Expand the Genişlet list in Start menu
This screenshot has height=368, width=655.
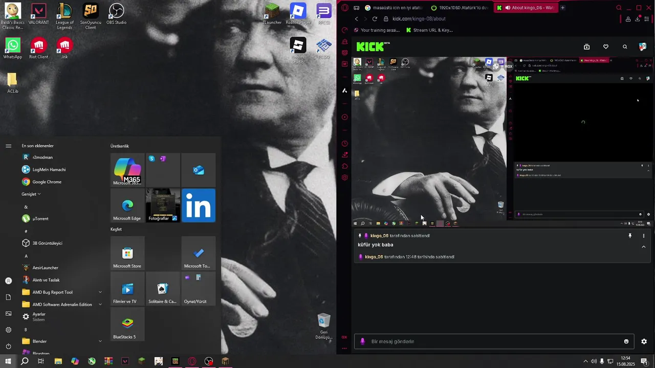pyautogui.click(x=31, y=194)
